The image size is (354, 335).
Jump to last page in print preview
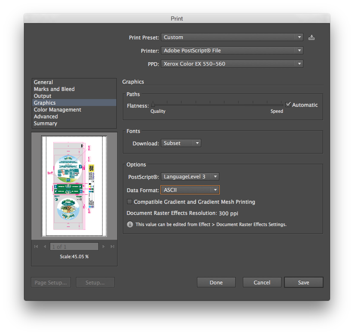(112, 246)
